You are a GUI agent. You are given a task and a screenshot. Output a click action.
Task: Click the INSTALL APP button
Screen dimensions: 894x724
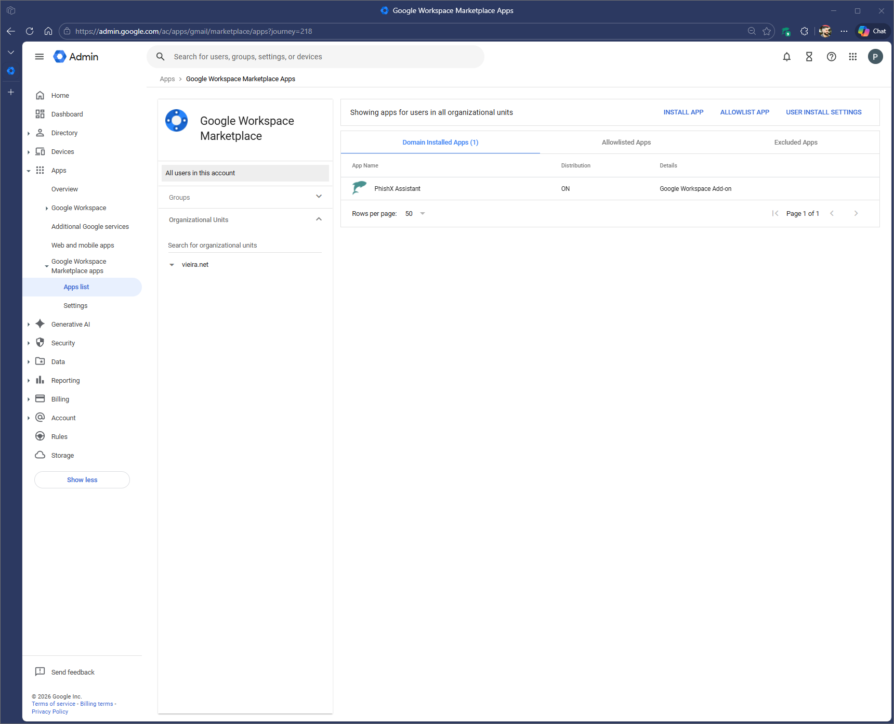683,112
